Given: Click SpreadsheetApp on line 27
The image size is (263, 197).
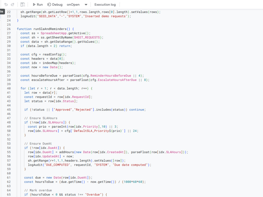Looking at the screenshot, I should [x=54, y=33].
